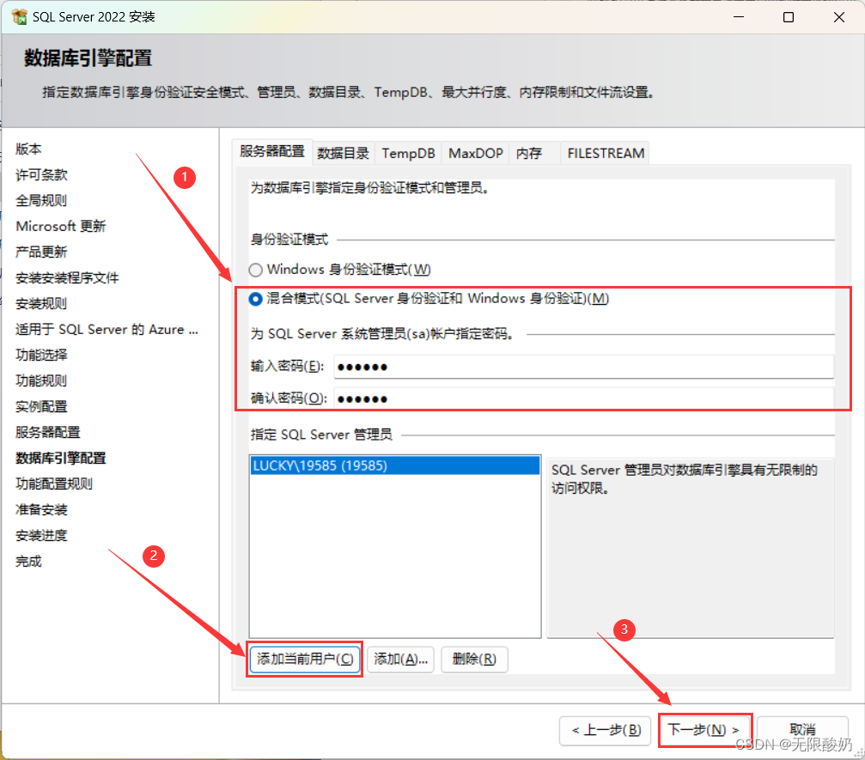
Task: Minimize the installer window
Action: (x=736, y=17)
